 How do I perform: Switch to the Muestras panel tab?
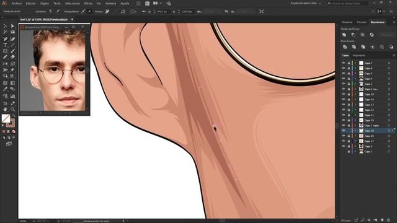click(x=347, y=22)
